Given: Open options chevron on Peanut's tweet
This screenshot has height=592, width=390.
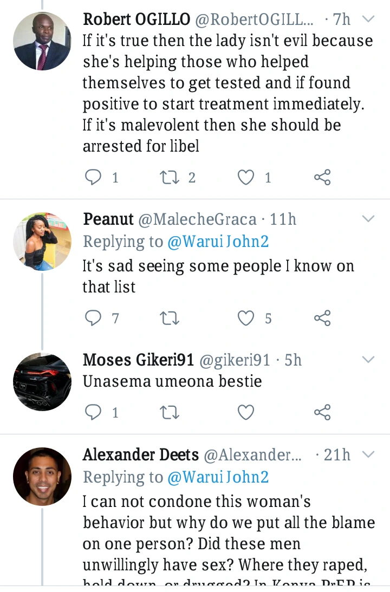Looking at the screenshot, I should pyautogui.click(x=368, y=219).
